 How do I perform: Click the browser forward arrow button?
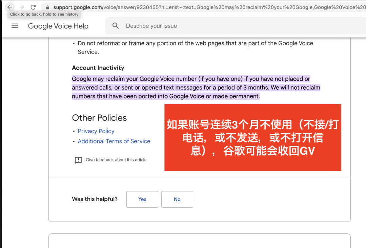(x=21, y=7)
